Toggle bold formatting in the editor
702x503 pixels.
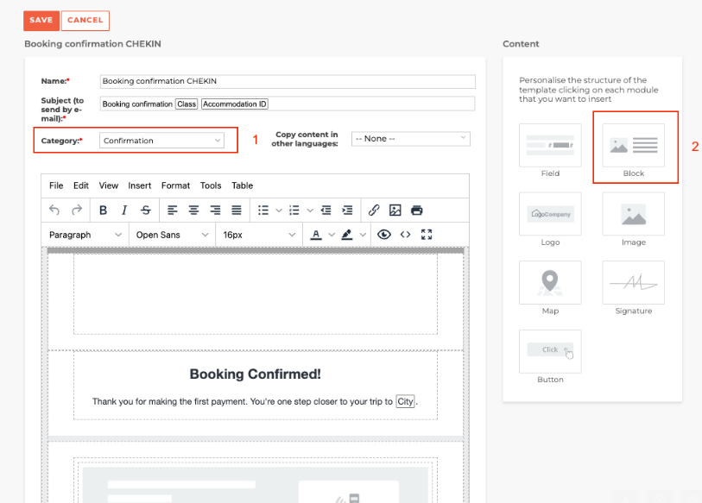[104, 210]
